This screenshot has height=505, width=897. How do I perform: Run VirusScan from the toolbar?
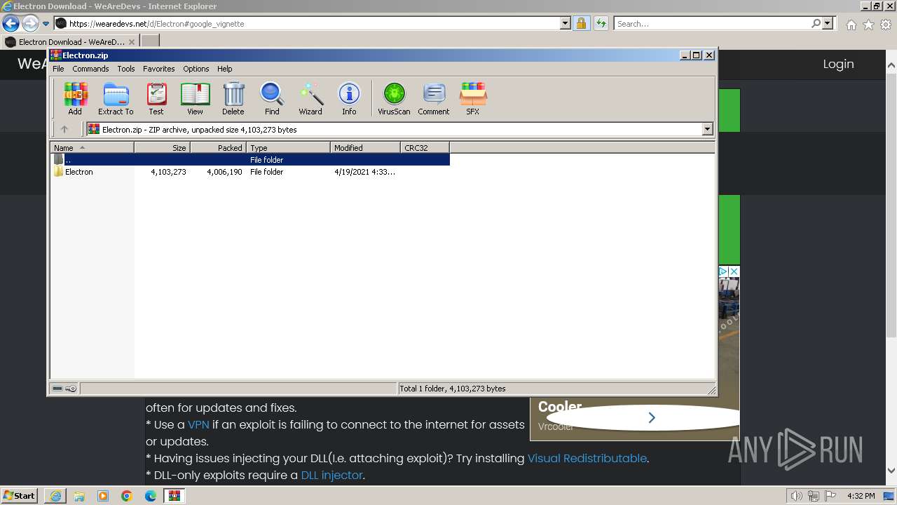tap(394, 98)
